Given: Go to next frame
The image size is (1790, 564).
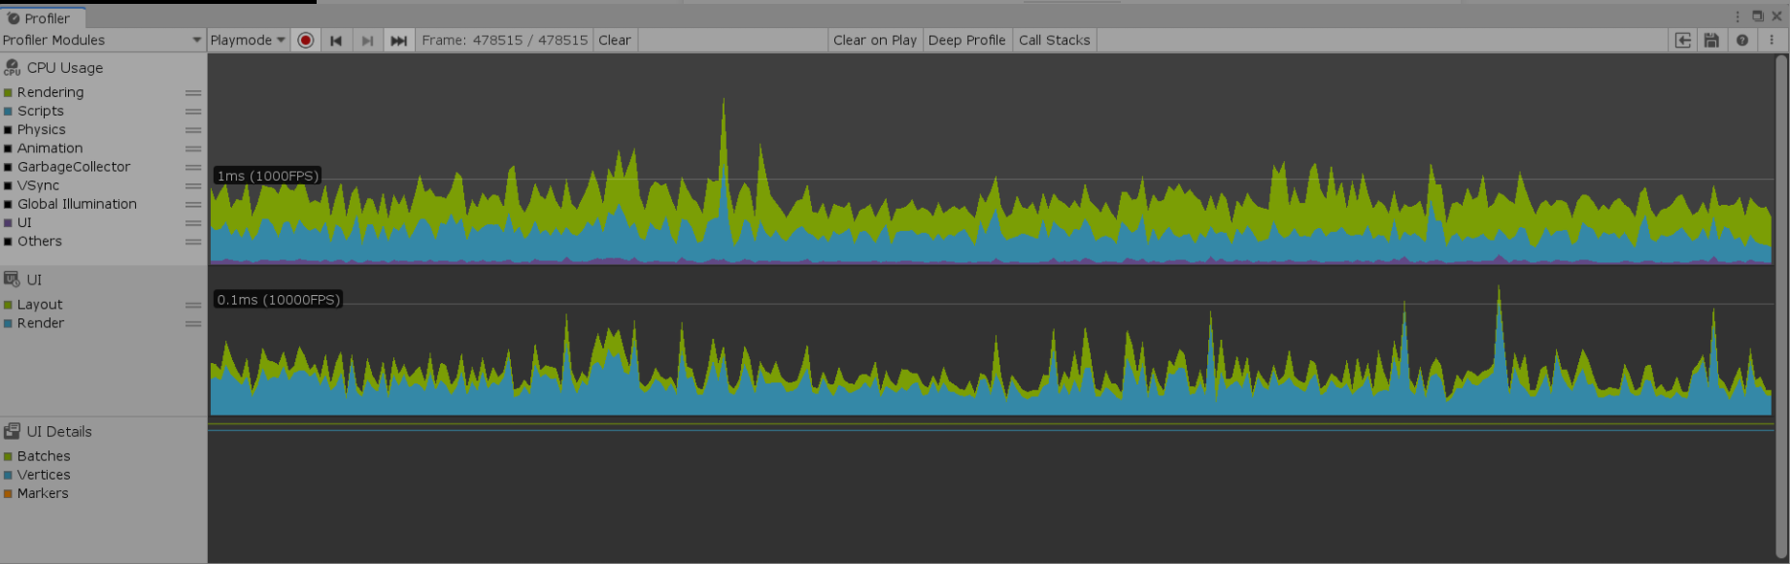Looking at the screenshot, I should [x=367, y=40].
